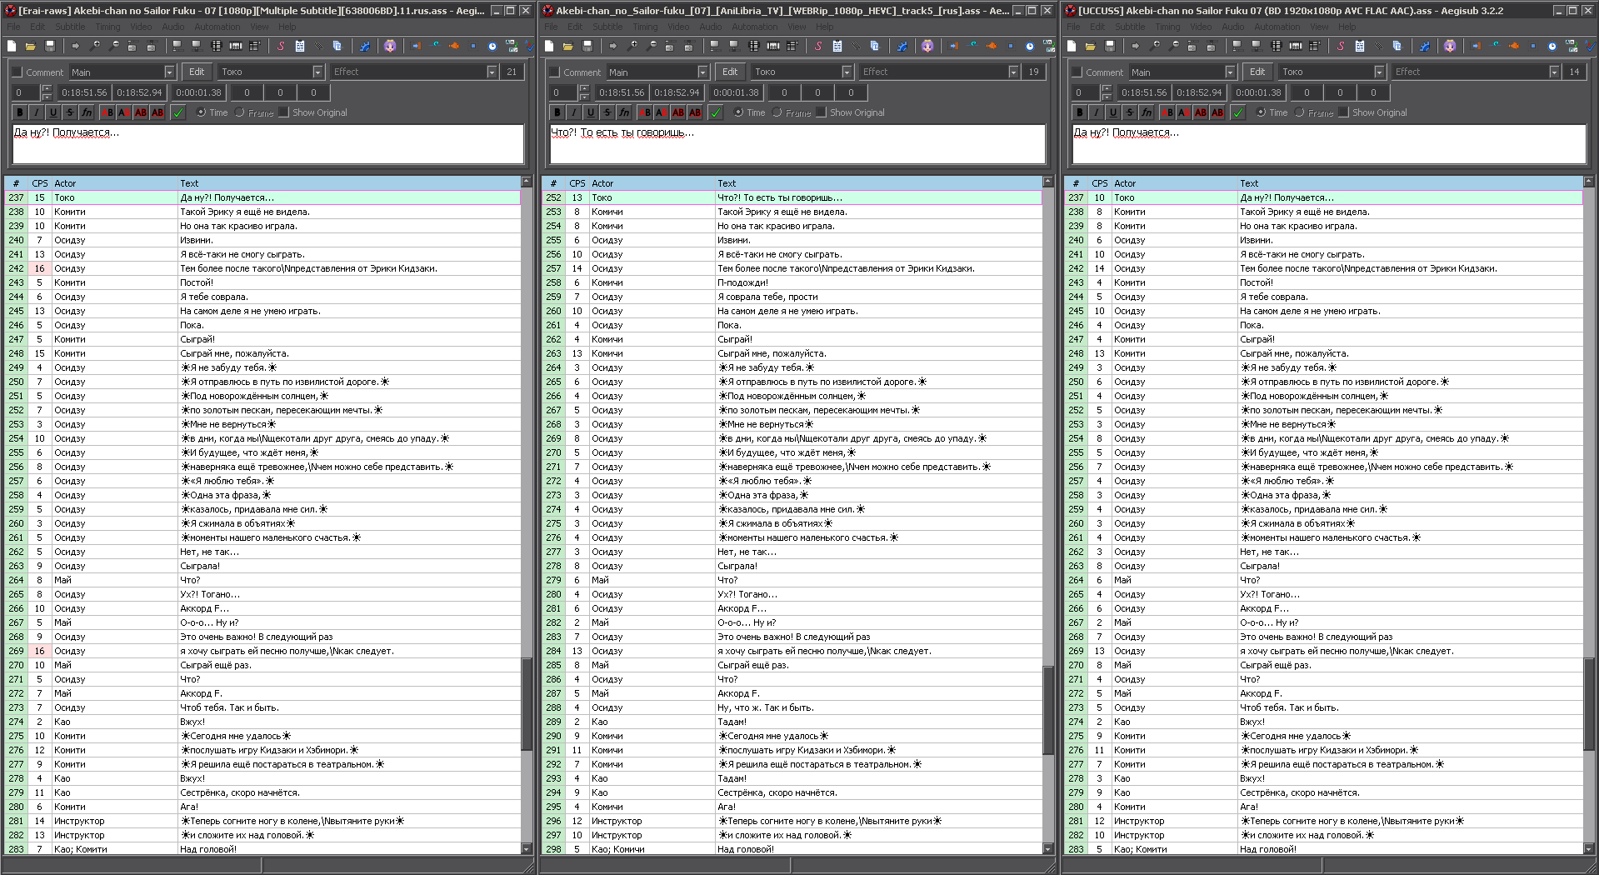Click Zoom in magnifier icon in Erai-raws window

(x=95, y=46)
